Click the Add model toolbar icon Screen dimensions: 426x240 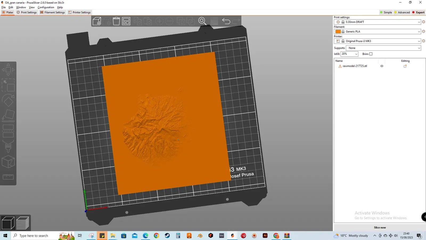[x=97, y=21]
